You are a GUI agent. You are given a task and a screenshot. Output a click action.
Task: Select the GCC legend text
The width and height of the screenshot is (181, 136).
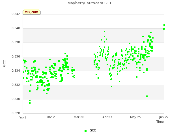(93, 130)
